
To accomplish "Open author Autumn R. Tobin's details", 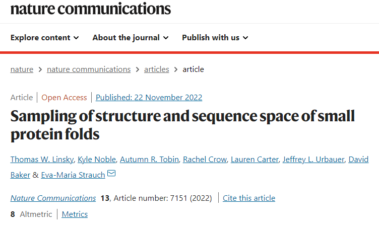I will point(149,160).
